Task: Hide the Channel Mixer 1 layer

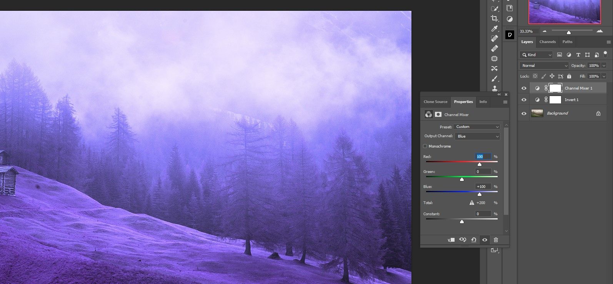Action: tap(524, 88)
